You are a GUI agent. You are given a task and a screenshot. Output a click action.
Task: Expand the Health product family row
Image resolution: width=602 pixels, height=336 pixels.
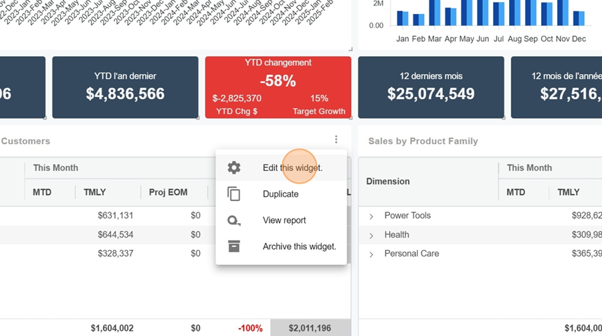point(371,236)
